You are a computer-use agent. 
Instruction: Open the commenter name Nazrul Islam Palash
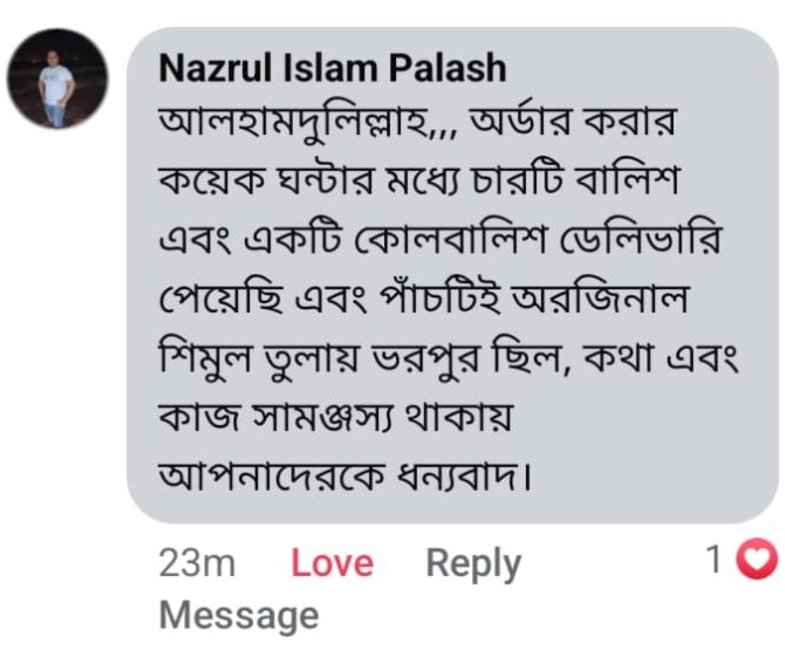coord(332,68)
